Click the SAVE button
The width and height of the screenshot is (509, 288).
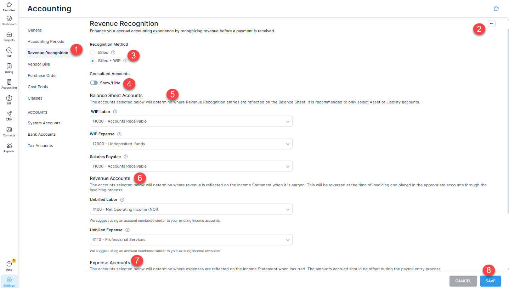491,281
